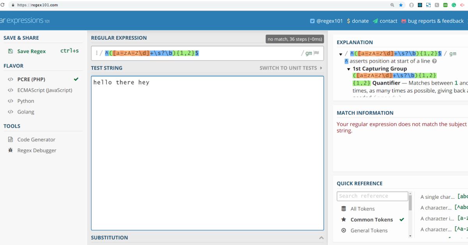
Task: Click Switch to Unit Tests
Action: pyautogui.click(x=291, y=68)
